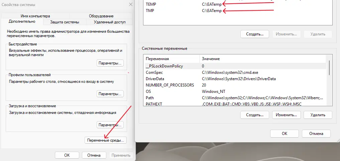
Task: Click the Значение column header
Action: (x=263, y=59)
